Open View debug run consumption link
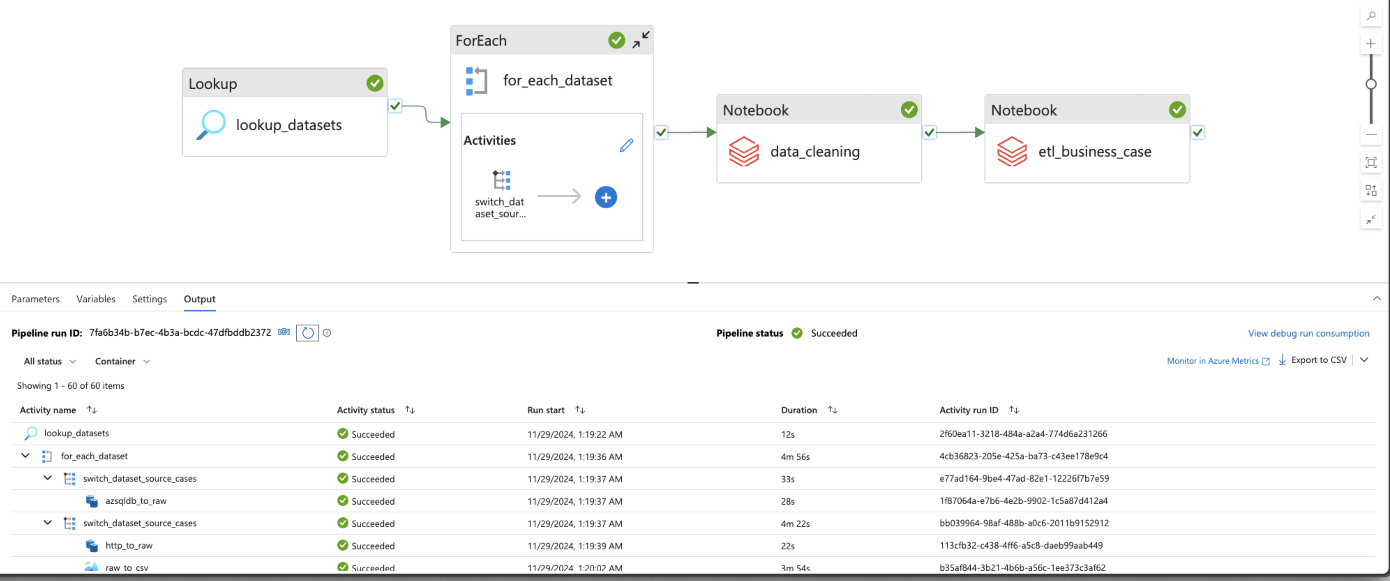The height and width of the screenshot is (581, 1390). tap(1308, 333)
